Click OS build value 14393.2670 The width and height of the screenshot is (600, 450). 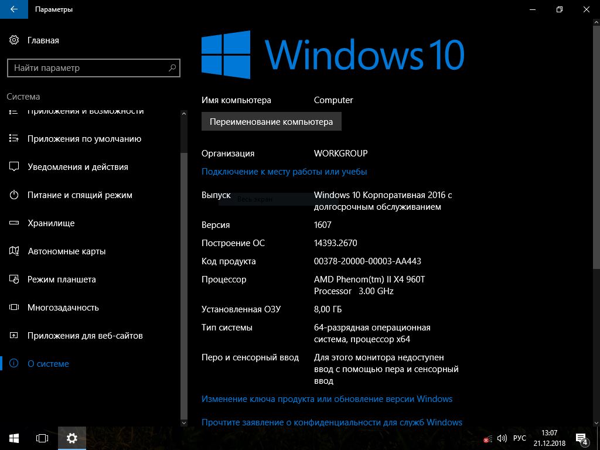336,243
